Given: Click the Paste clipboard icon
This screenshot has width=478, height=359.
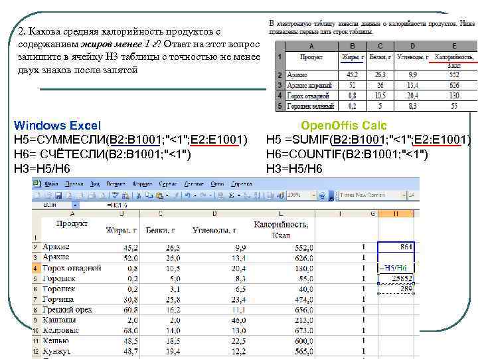Looking at the screenshot, I should pos(159,195).
